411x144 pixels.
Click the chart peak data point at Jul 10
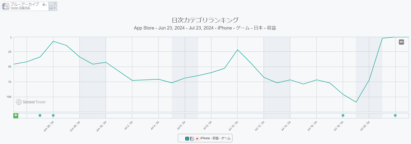(238, 49)
